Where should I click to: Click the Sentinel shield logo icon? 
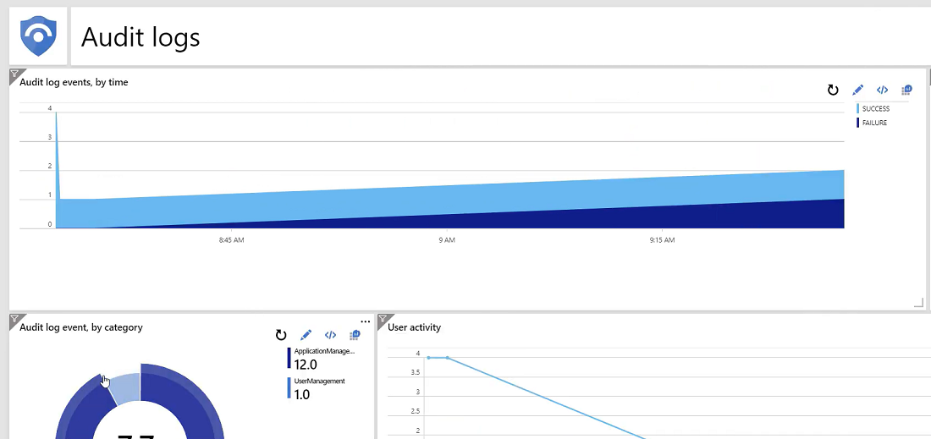tap(38, 36)
